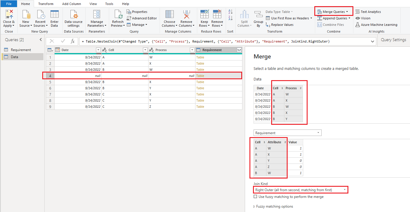Click the Remove Rows icon
This screenshot has width=410, height=212.
217,15
